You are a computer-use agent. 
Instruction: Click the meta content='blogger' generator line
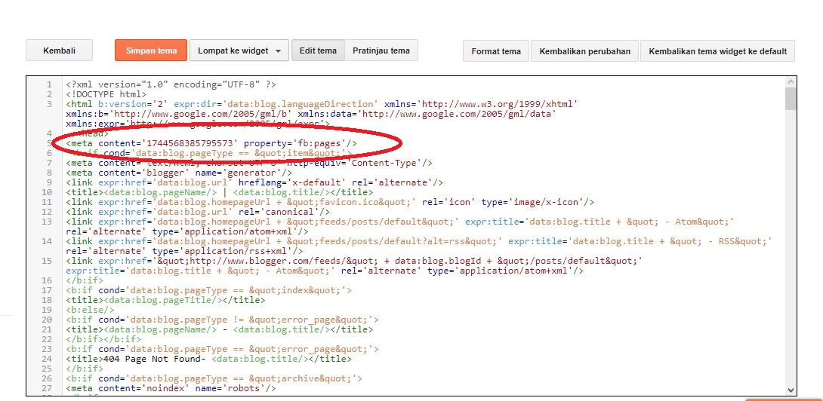(x=179, y=173)
